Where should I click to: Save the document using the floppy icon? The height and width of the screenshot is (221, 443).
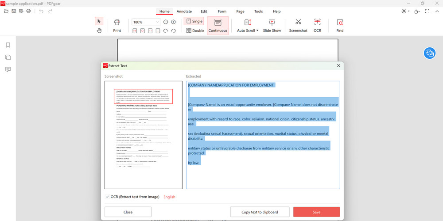pyautogui.click(x=14, y=11)
